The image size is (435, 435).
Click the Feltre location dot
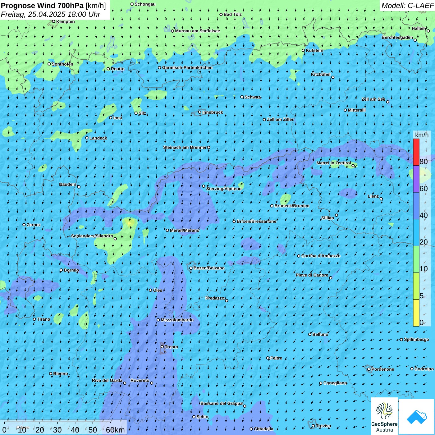pos(268,358)
